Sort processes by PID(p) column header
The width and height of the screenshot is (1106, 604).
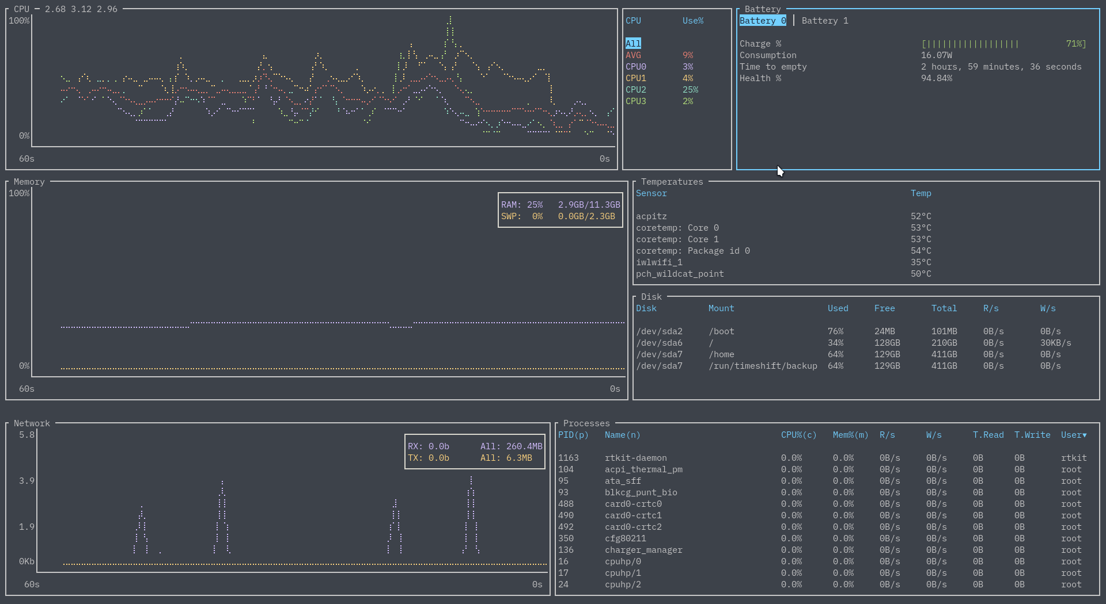click(573, 435)
